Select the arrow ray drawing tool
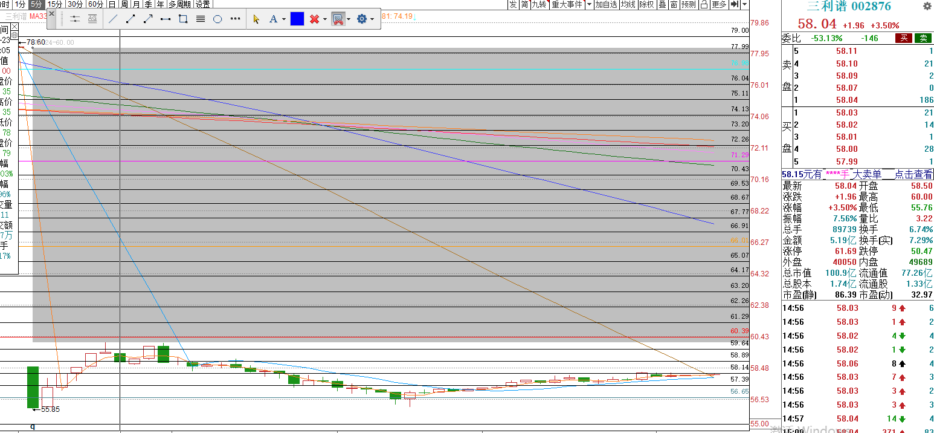 click(148, 19)
